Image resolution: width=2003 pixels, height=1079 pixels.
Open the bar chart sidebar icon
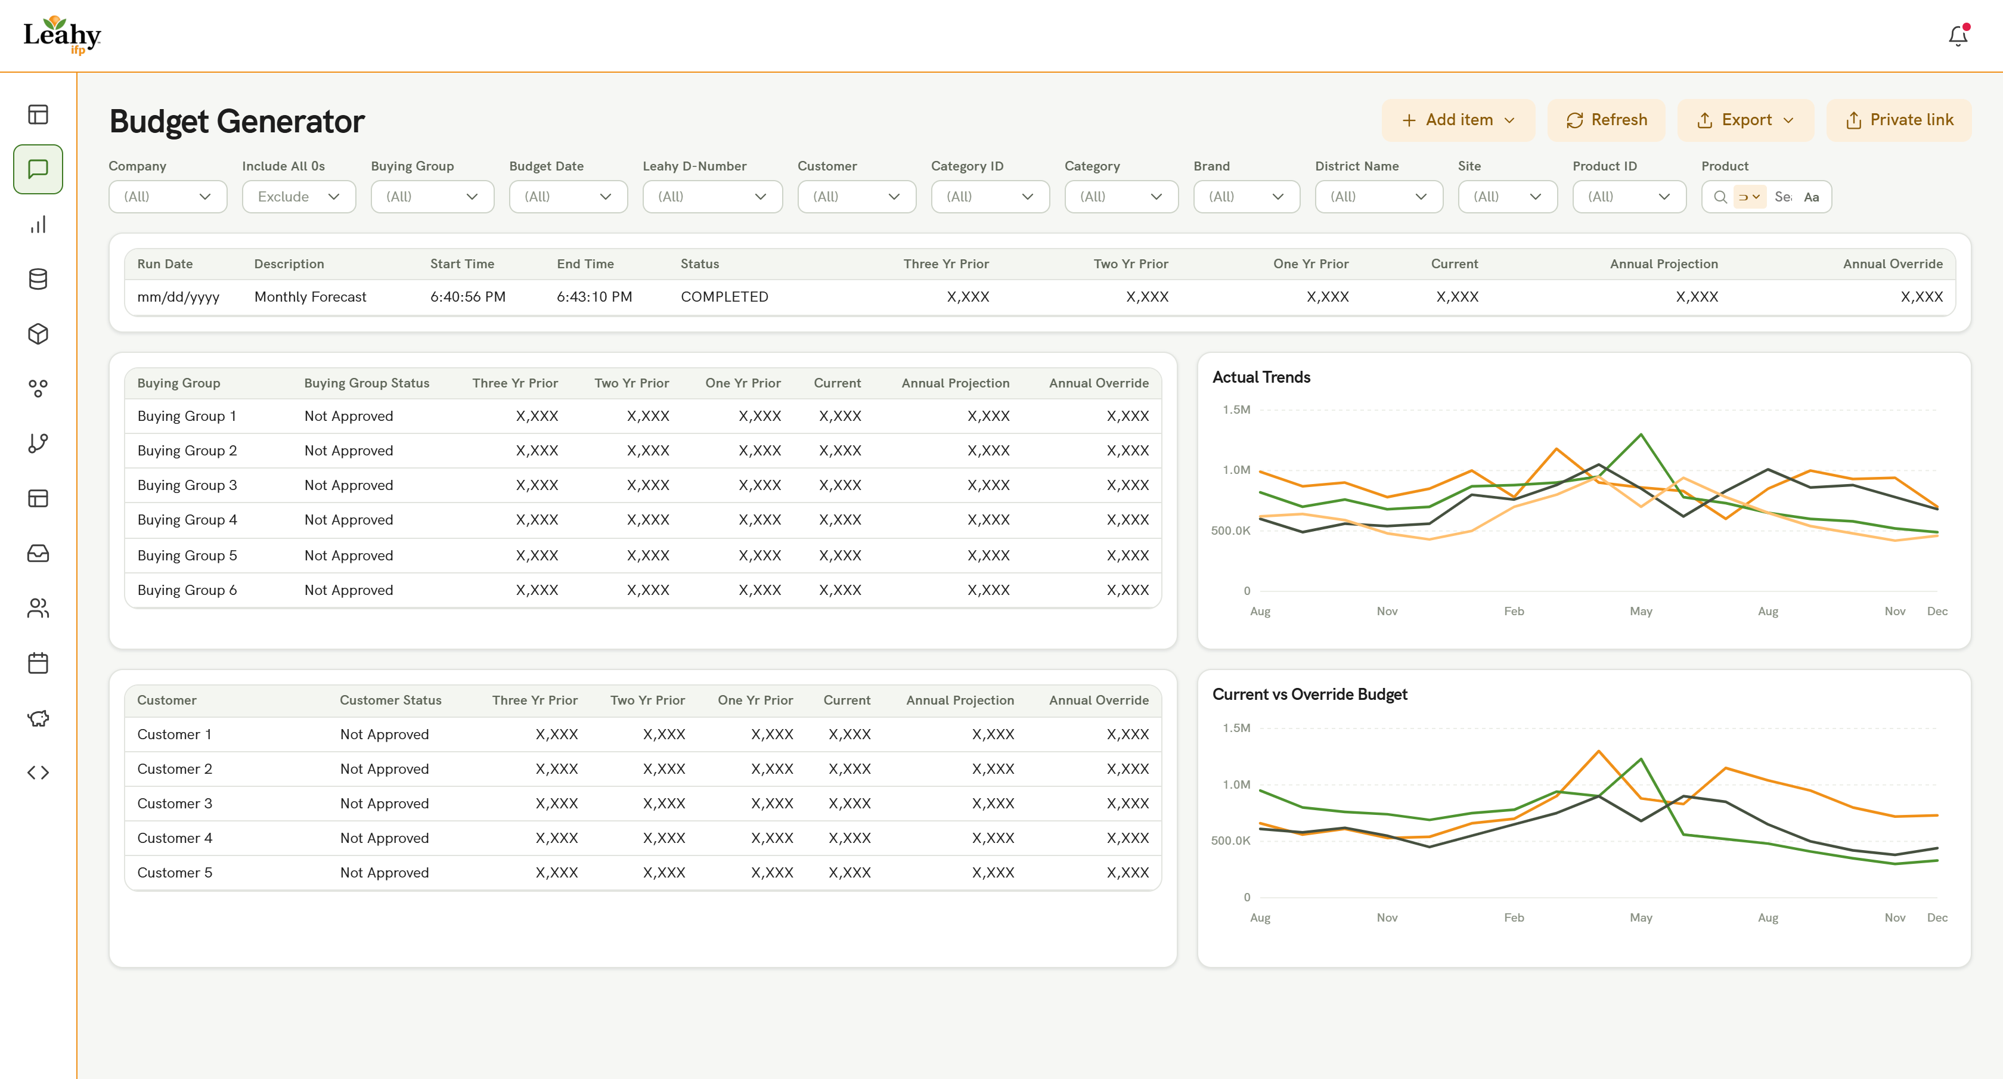[x=38, y=225]
